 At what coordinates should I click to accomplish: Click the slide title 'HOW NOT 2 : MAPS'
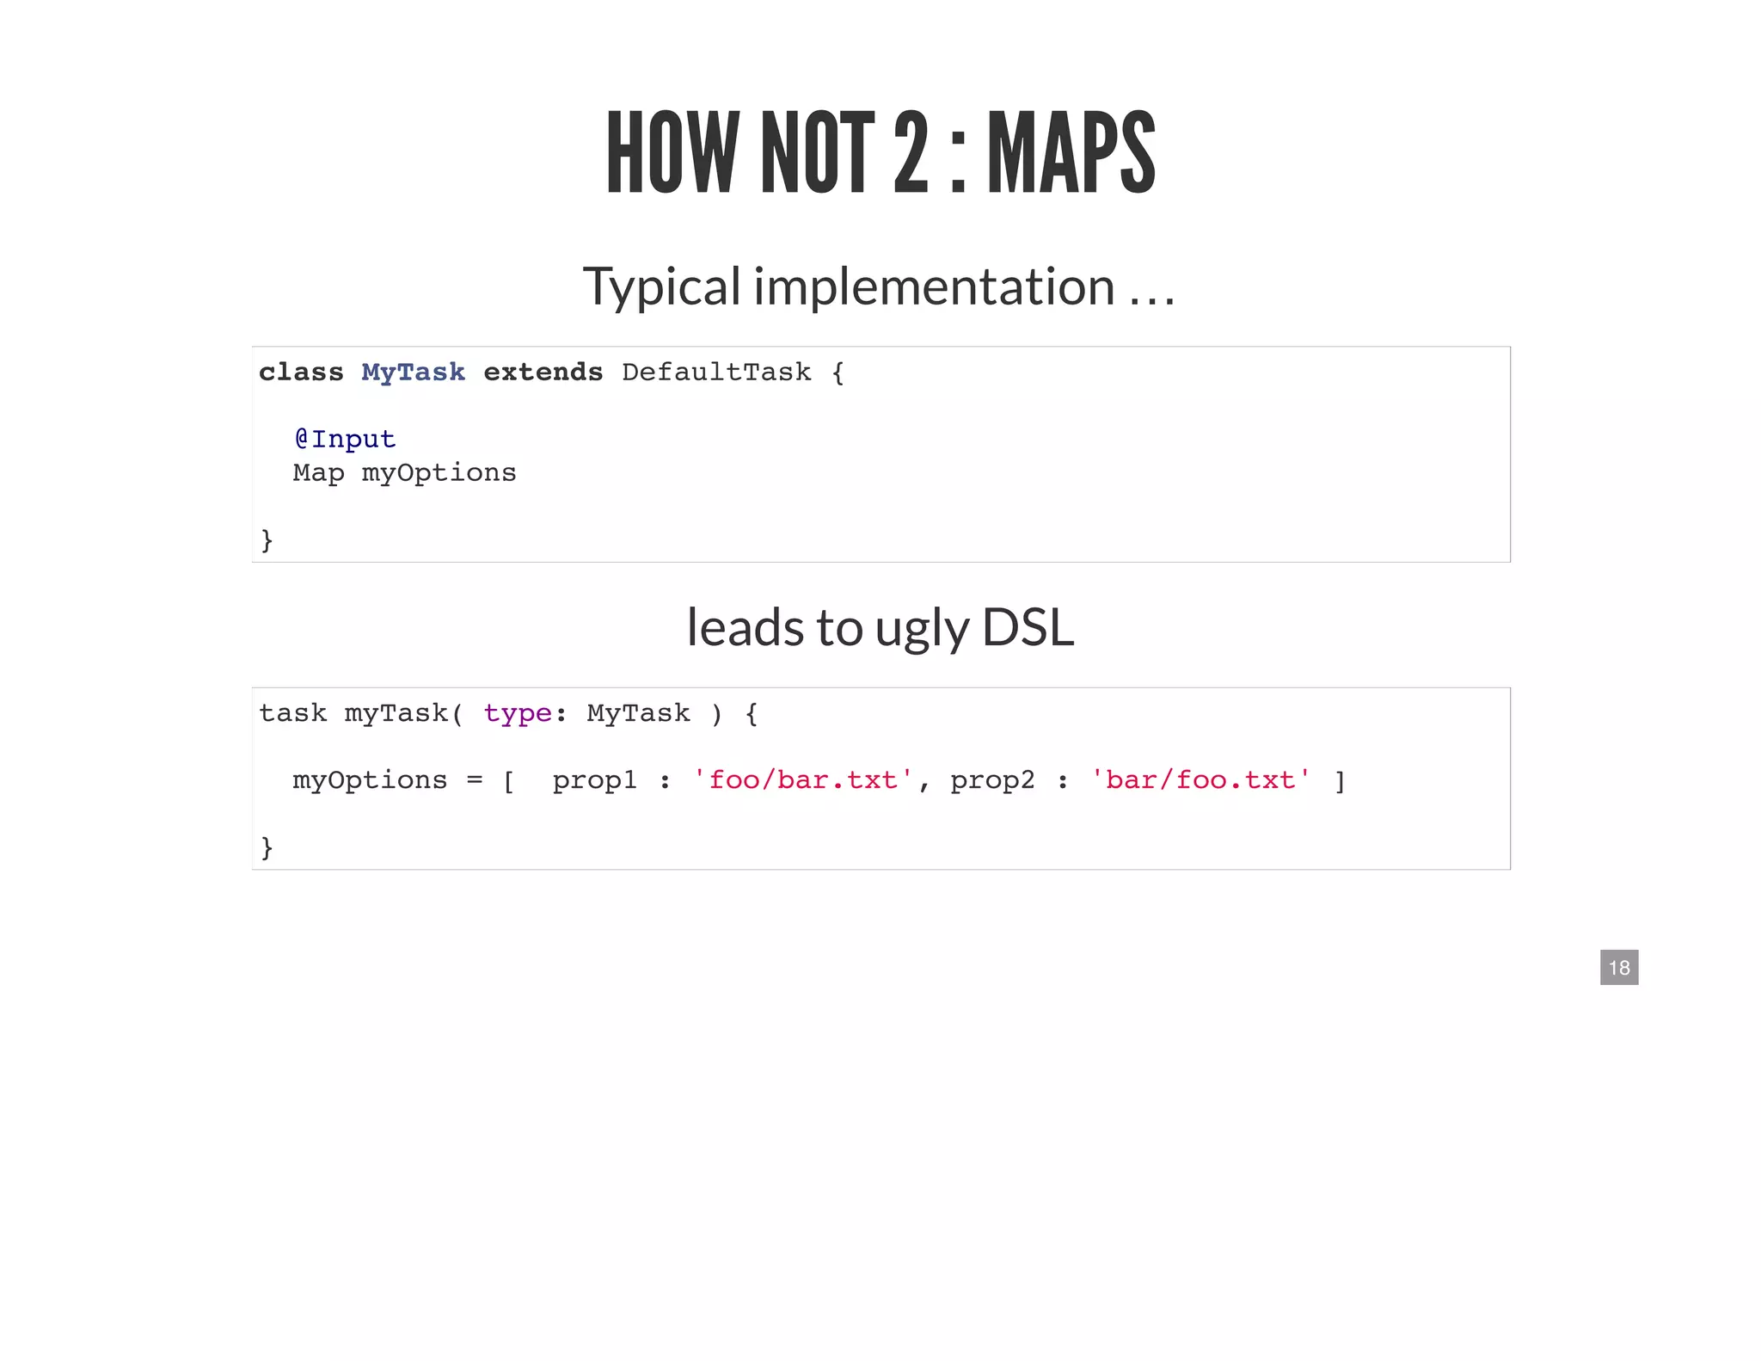(880, 153)
